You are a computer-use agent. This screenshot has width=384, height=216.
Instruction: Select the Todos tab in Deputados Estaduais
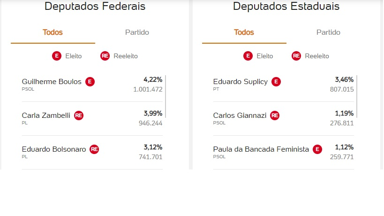(x=244, y=32)
